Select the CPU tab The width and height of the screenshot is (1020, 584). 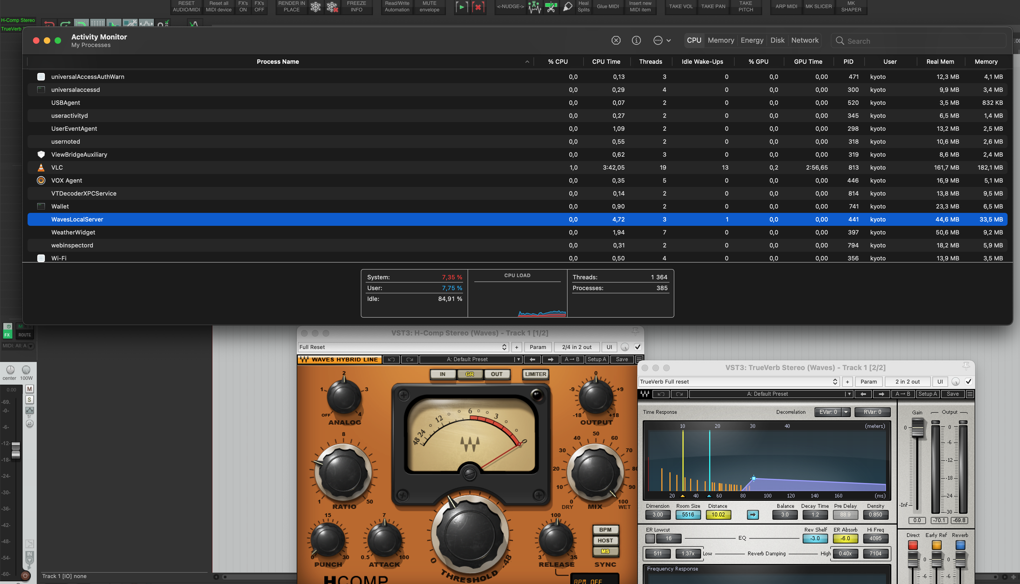pos(694,41)
